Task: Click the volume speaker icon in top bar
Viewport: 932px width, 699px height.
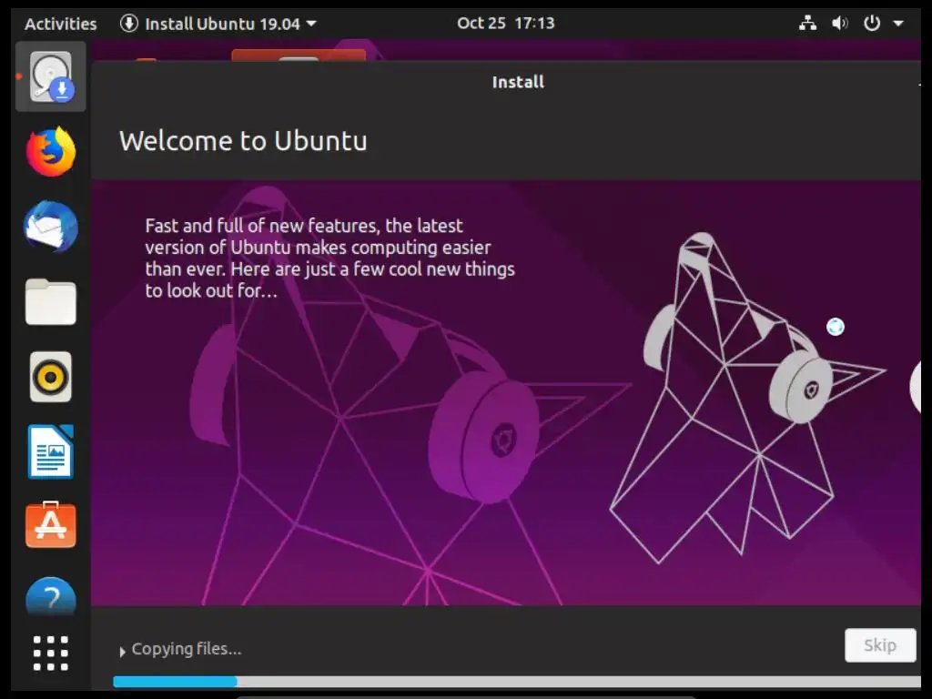Action: (x=839, y=23)
